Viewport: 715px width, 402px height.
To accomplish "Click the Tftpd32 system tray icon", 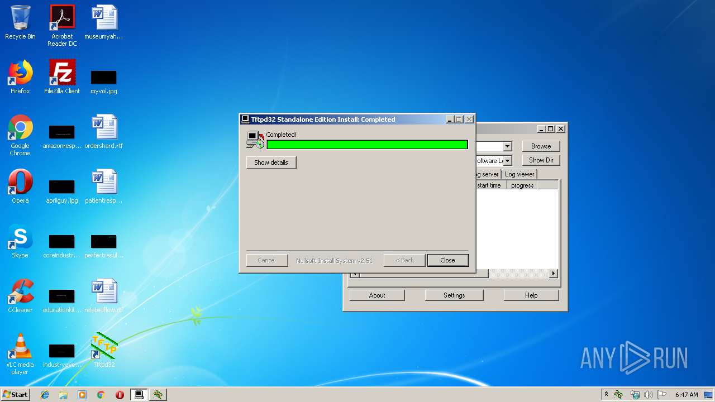I will tap(618, 395).
